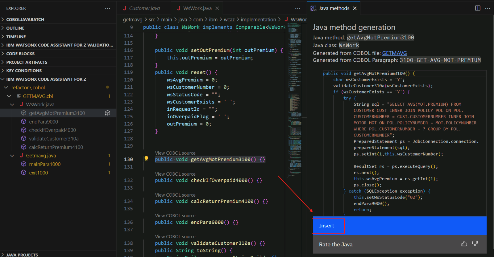Click the editor minimap code overview
This screenshot has height=257, width=494.
295,92
